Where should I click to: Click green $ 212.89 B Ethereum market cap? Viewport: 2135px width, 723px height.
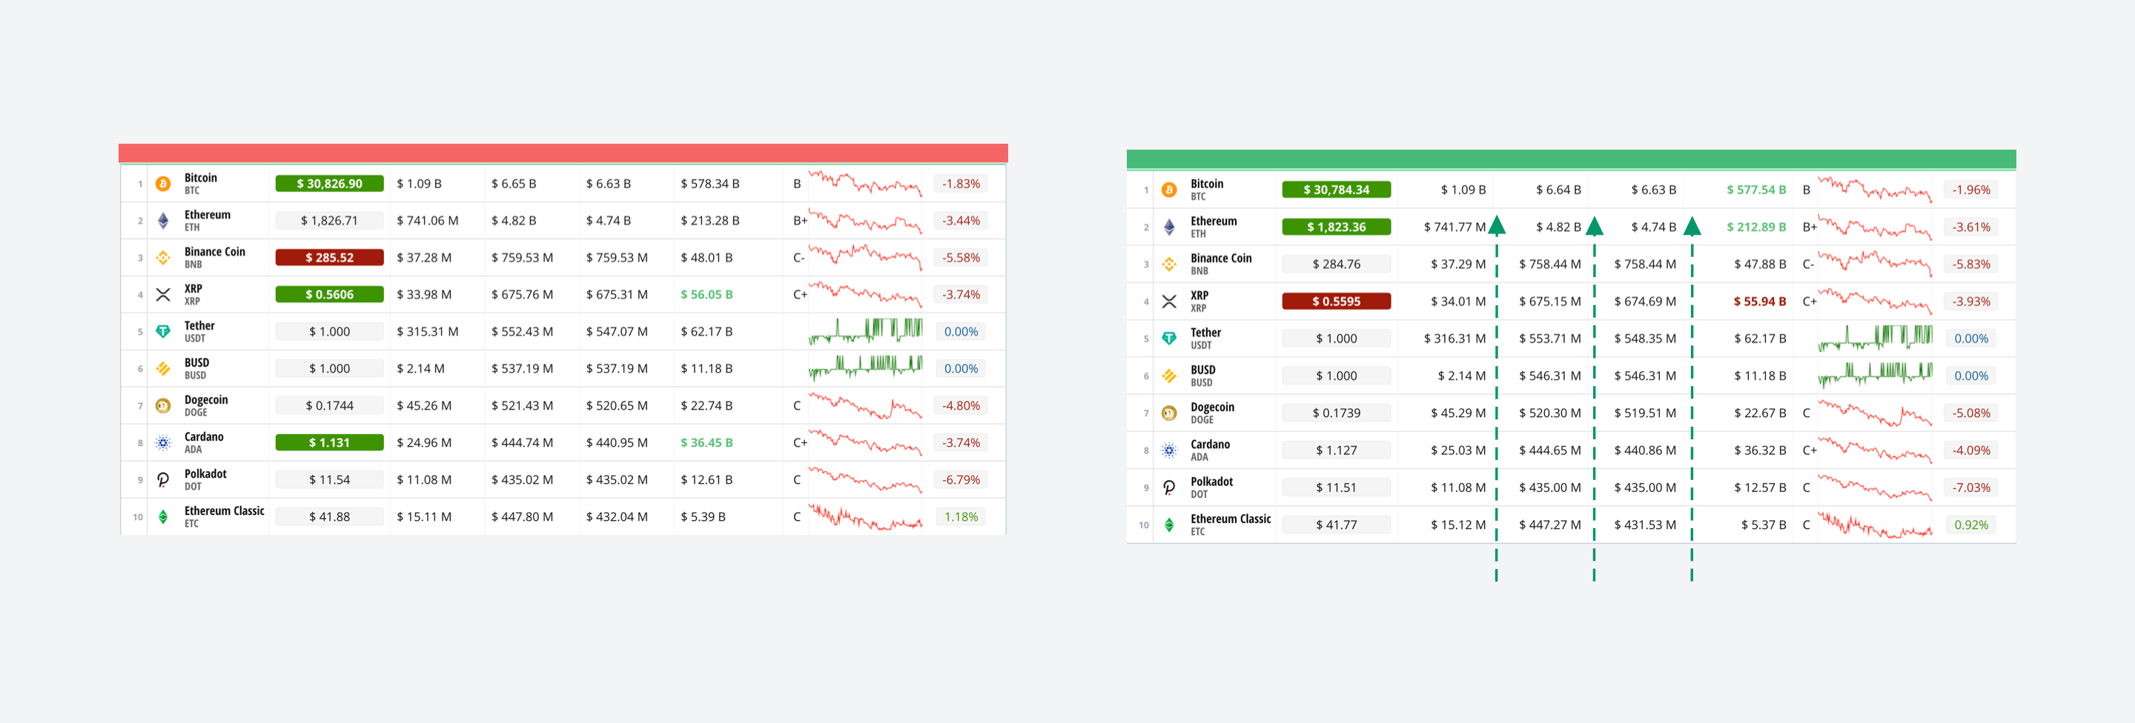[x=1756, y=227]
